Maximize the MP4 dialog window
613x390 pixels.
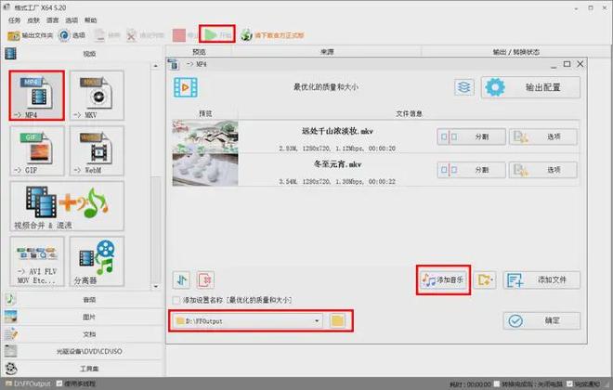tap(567, 64)
